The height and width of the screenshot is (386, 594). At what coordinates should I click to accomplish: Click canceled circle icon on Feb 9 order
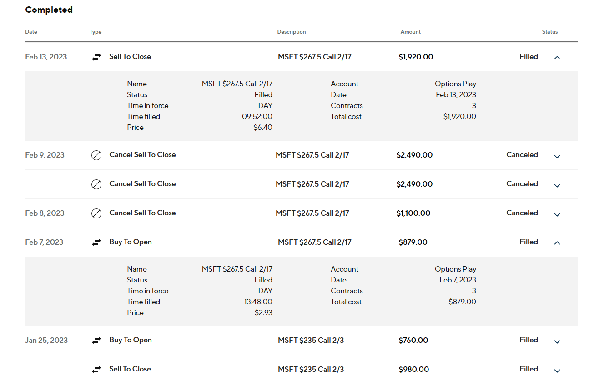pos(96,155)
